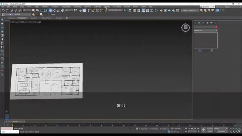242x136 pixels.
Task: Activate the Select and Move tool
Action: click(x=50, y=11)
